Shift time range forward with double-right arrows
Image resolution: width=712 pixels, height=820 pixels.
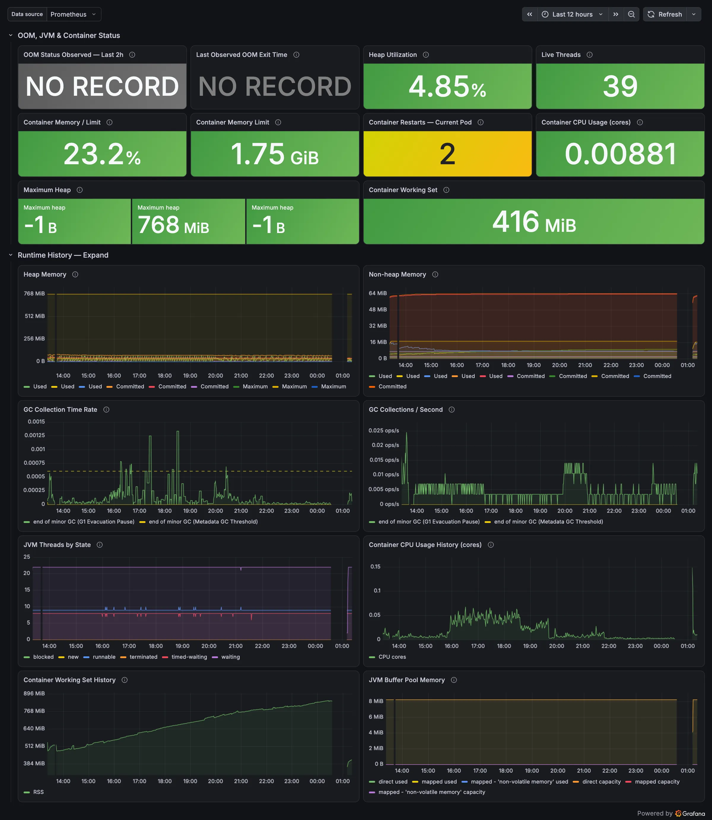click(616, 14)
